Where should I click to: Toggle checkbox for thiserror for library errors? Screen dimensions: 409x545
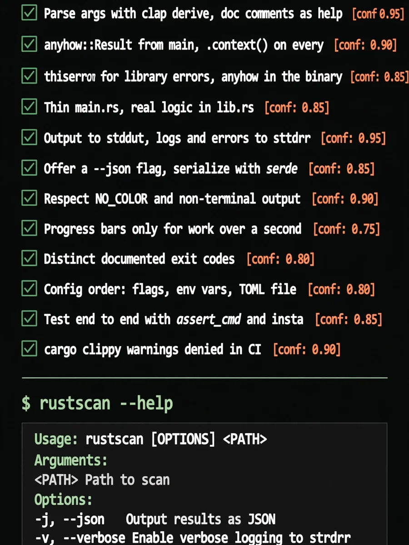(x=29, y=76)
